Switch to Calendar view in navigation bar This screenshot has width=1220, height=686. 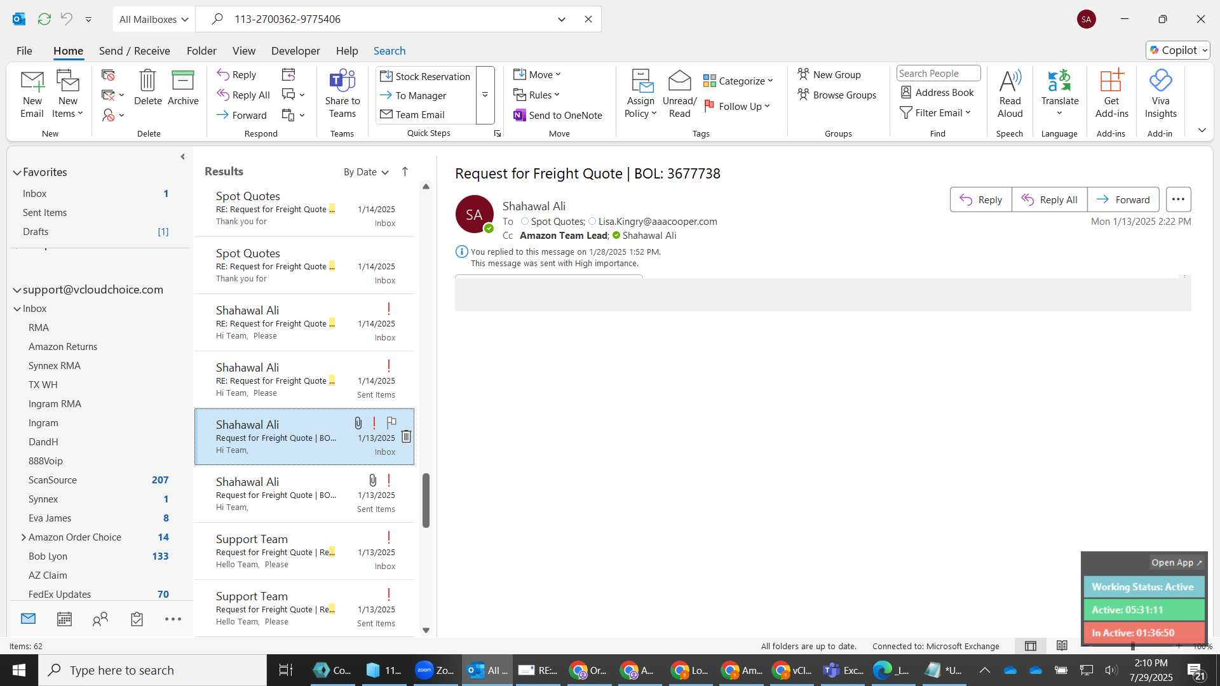point(64,619)
